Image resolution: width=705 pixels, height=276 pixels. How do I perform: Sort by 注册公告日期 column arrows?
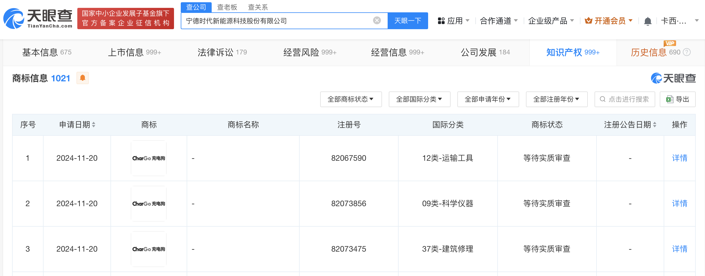pos(655,125)
